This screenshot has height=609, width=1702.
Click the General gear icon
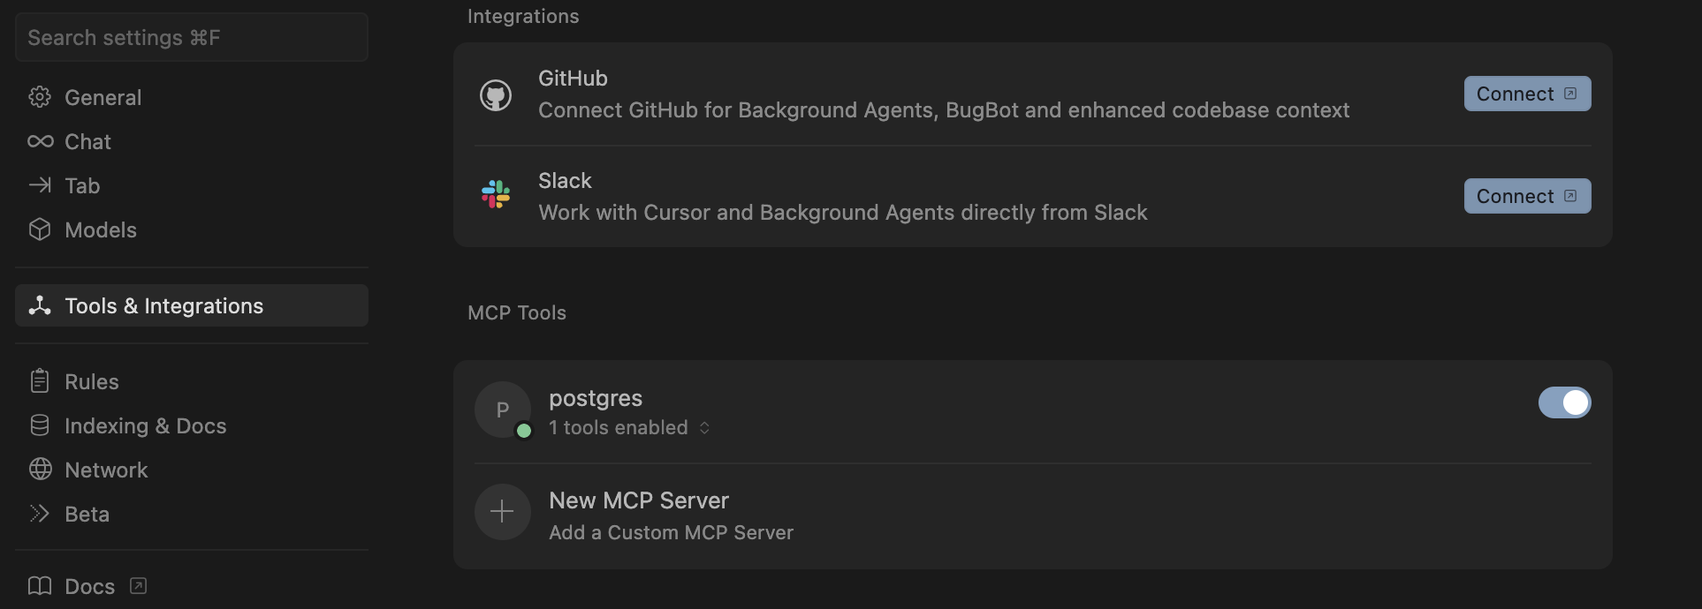(40, 97)
